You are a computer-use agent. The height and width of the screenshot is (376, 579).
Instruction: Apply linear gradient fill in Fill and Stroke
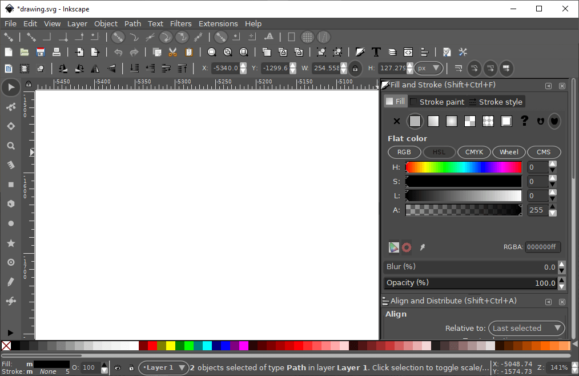point(433,121)
